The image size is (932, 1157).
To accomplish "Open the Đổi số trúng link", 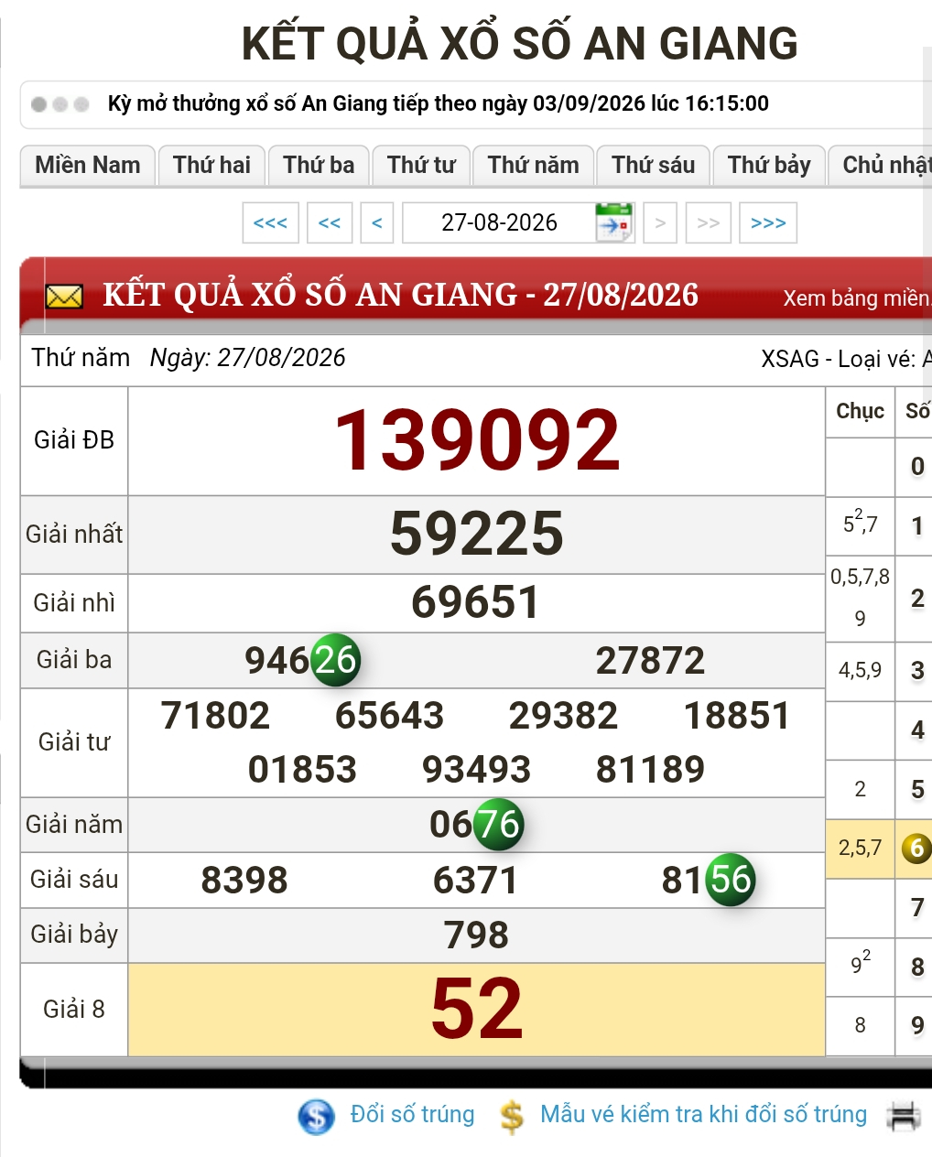I will point(412,1114).
